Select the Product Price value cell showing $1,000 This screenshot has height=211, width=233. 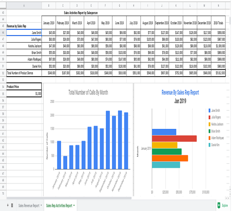(24, 94)
